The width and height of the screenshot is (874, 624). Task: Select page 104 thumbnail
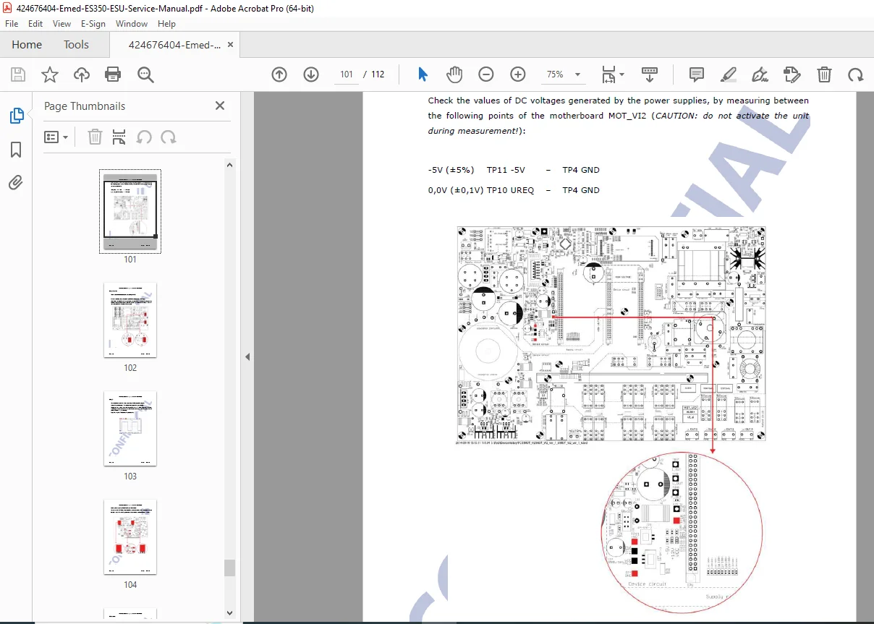(130, 537)
